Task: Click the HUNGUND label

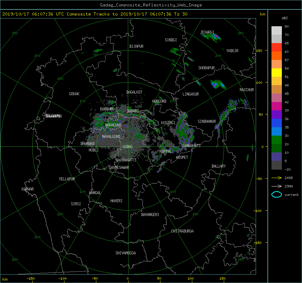Action: point(159,101)
